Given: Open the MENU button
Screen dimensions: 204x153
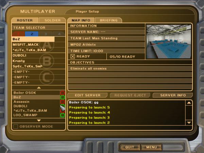Looking at the screenshot, I should coord(151,147).
